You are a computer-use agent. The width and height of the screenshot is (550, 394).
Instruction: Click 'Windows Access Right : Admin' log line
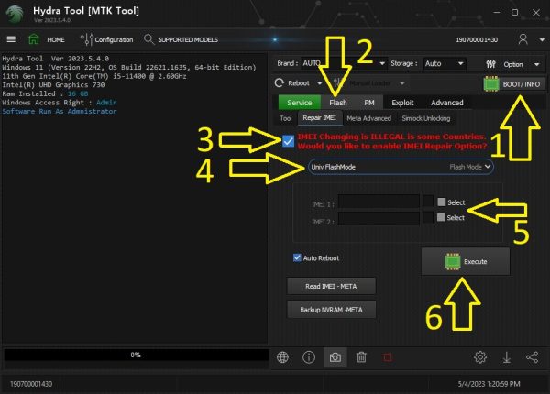pyautogui.click(x=60, y=103)
